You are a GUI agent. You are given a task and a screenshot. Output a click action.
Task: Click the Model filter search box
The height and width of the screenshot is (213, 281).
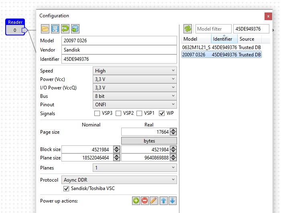click(214, 29)
